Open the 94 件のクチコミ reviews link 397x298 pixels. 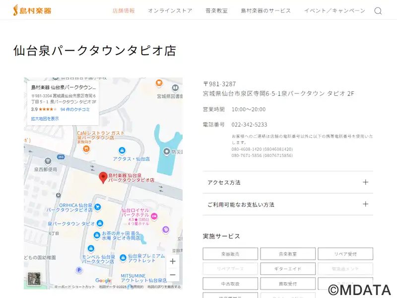(75, 109)
